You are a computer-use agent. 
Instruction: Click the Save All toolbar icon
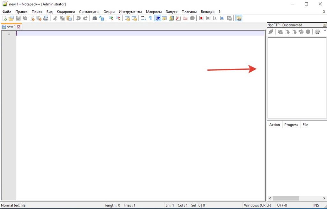25,18
